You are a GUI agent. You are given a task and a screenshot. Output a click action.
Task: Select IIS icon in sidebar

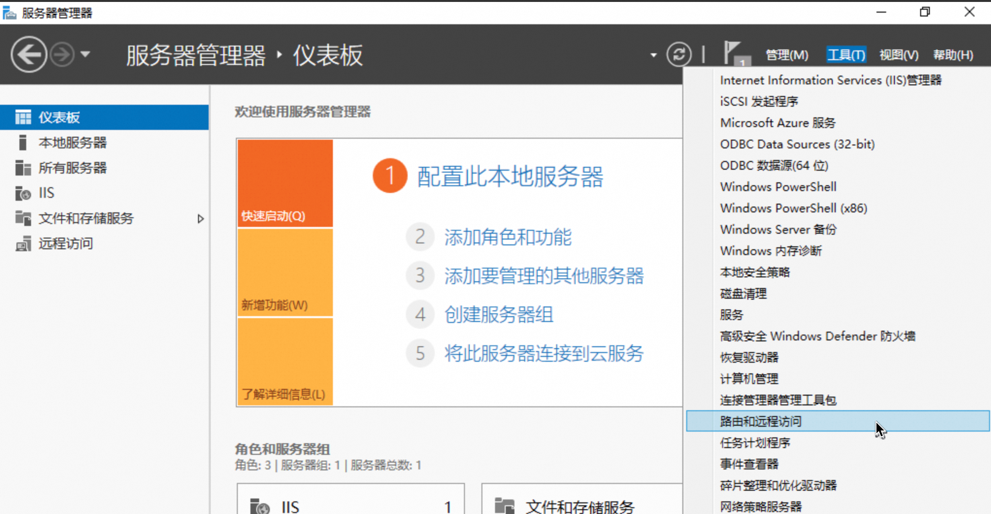(23, 193)
